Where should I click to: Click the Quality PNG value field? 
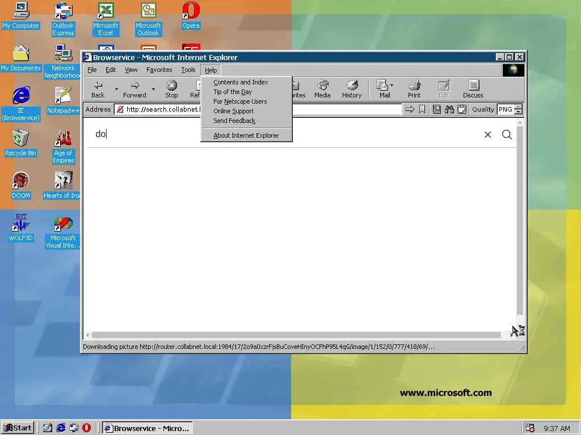(506, 109)
